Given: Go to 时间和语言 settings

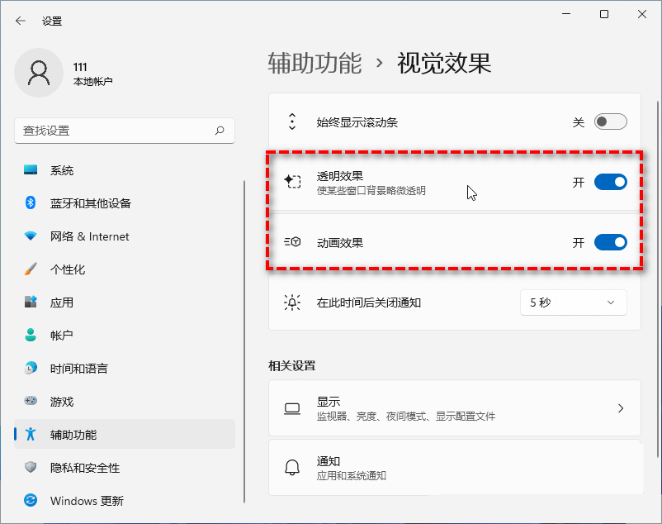Looking at the screenshot, I should coord(78,369).
